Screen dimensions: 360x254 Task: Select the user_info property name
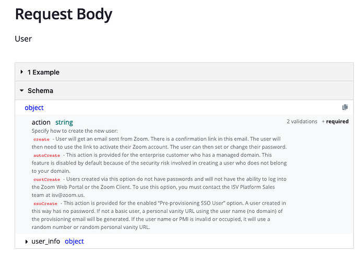pos(45,242)
